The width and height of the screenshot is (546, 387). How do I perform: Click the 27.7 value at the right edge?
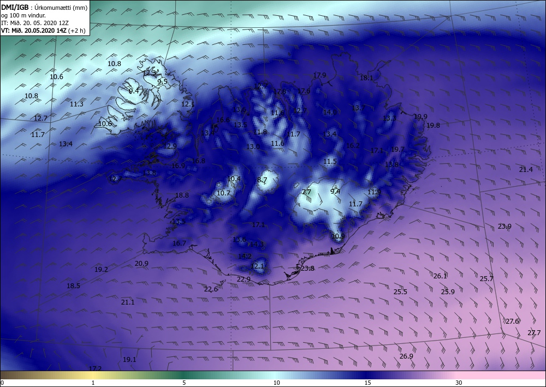[534, 333]
